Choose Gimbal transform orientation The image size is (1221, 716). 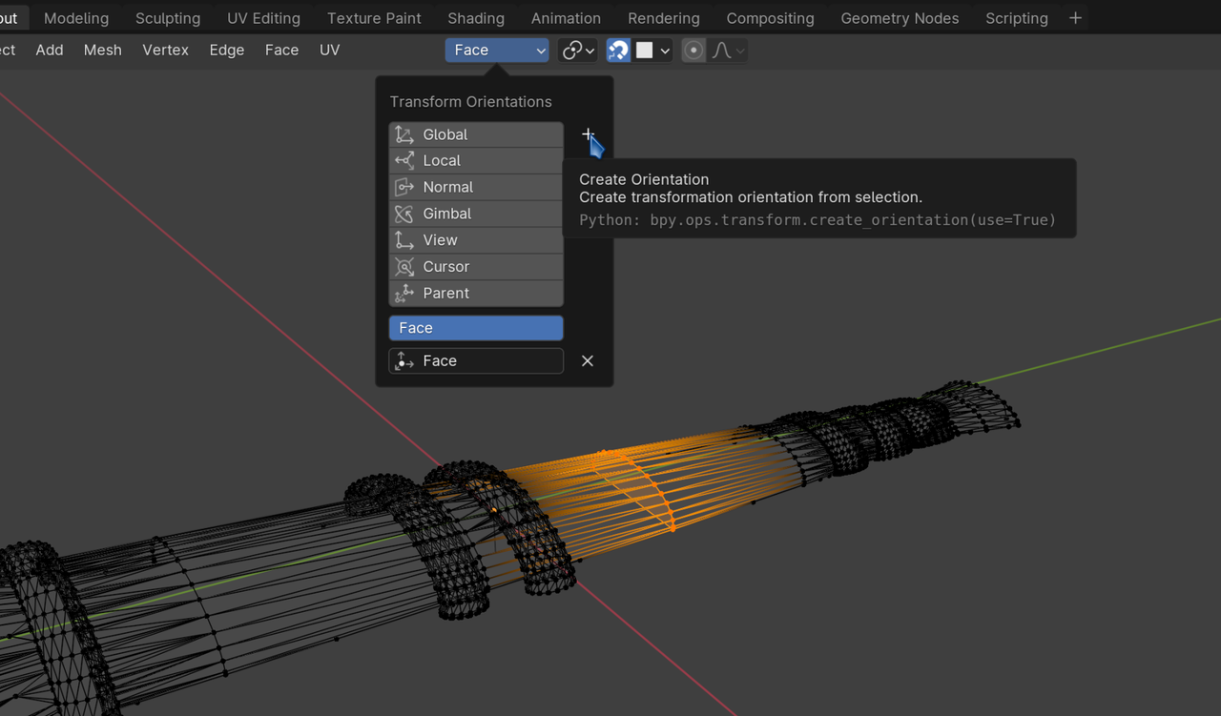[475, 214]
